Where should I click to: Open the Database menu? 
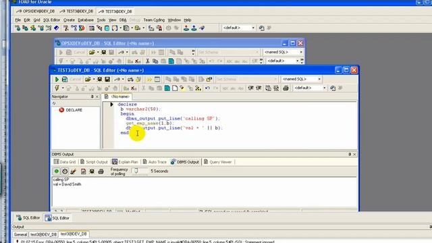coord(86,20)
